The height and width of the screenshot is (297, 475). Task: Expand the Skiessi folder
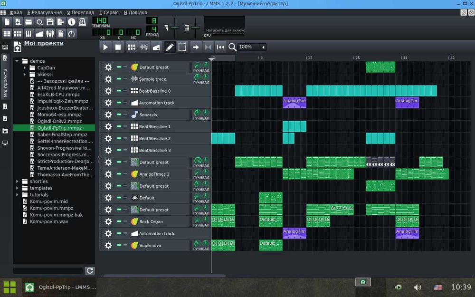point(25,74)
